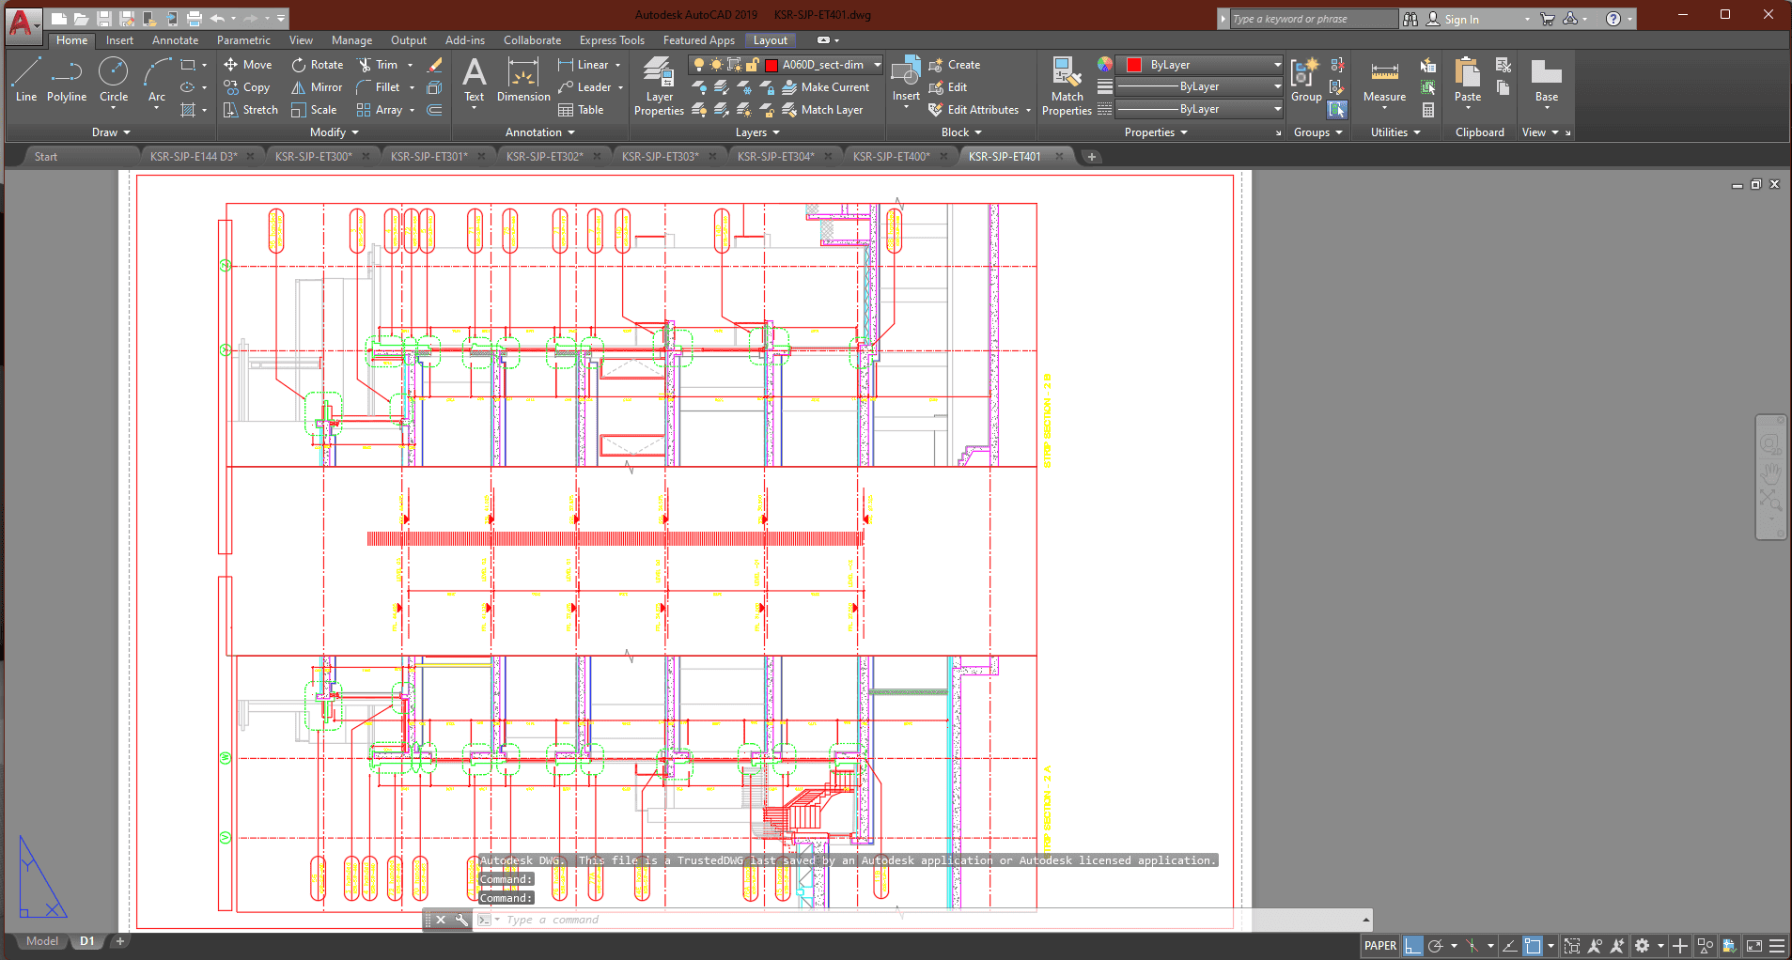Image resolution: width=1792 pixels, height=960 pixels.
Task: Click the Insert block icon
Action: 906,79
